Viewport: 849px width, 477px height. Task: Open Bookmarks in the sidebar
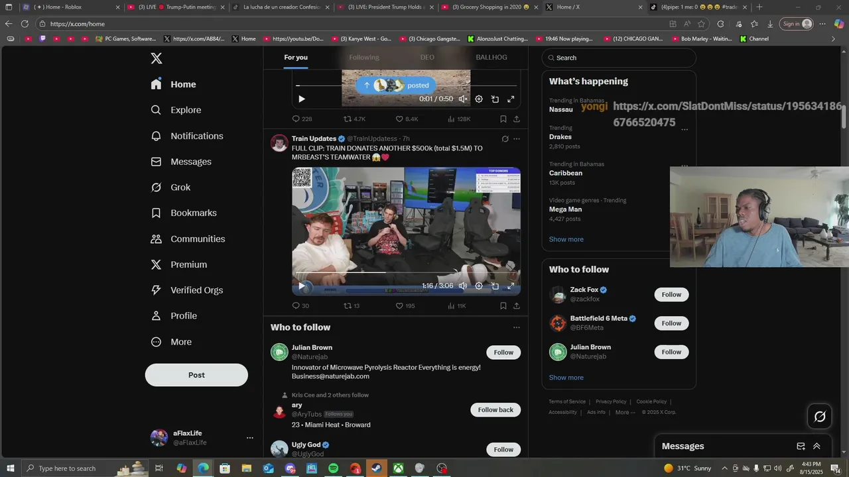(184, 213)
